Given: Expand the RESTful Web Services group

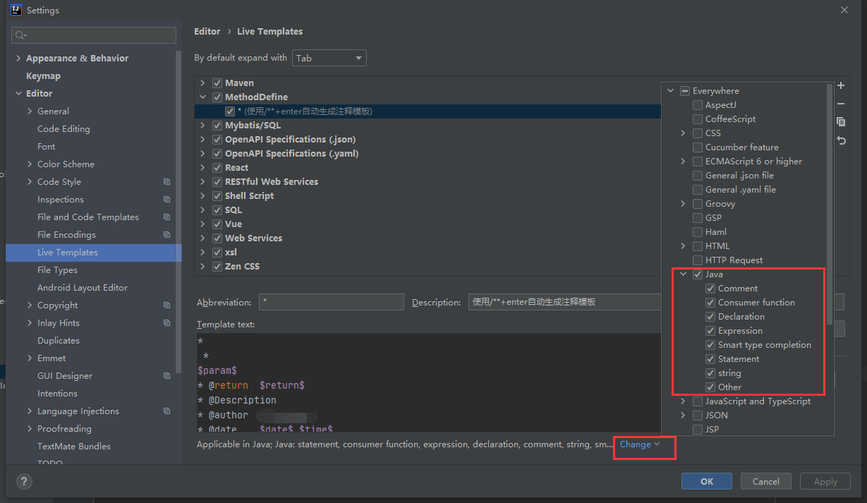Looking at the screenshot, I should click(x=203, y=181).
